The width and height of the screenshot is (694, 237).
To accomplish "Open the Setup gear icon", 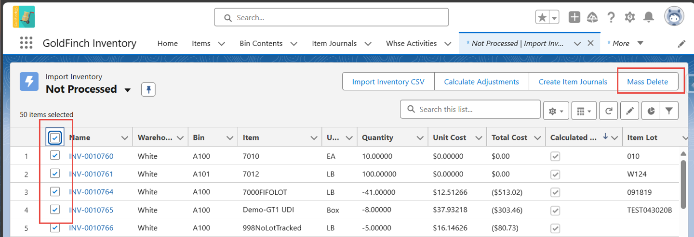I will click(x=630, y=17).
